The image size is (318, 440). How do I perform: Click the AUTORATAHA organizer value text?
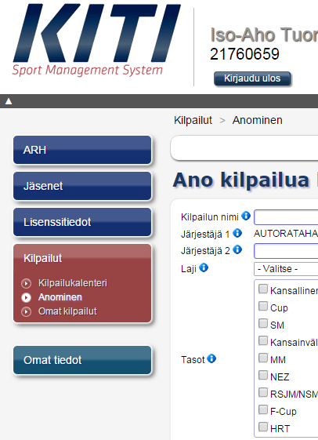[x=286, y=234]
